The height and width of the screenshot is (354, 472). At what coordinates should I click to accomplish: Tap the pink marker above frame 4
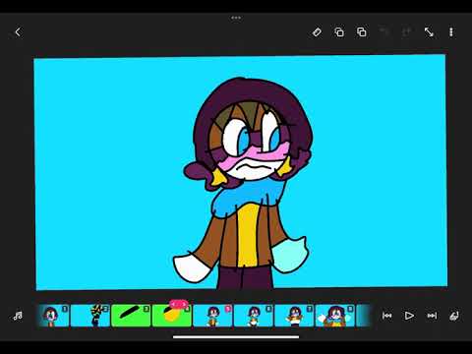coord(179,304)
